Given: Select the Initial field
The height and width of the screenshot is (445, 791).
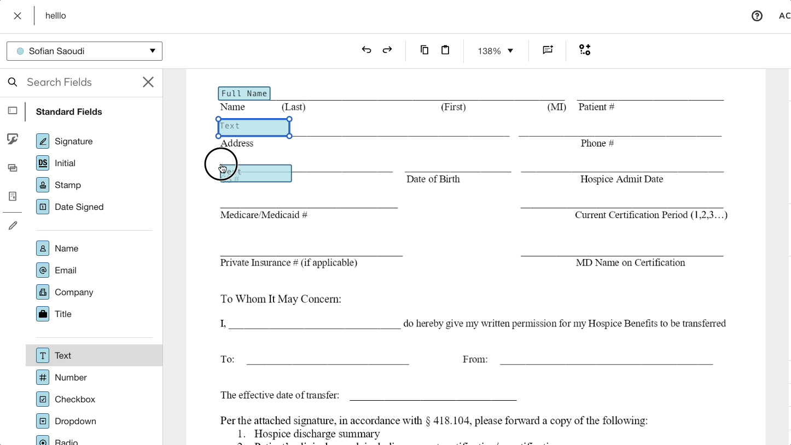Looking at the screenshot, I should (94, 163).
